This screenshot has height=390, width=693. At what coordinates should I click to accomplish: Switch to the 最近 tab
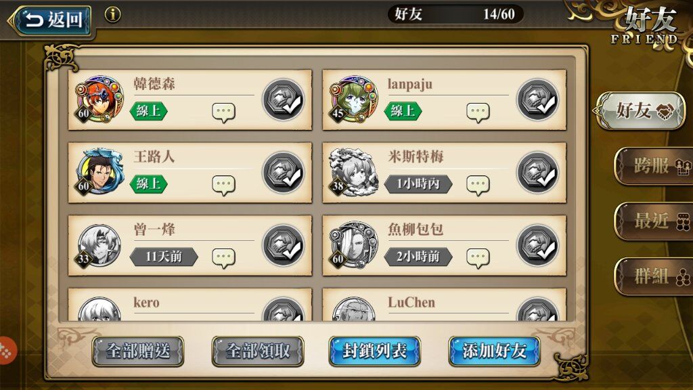654,221
